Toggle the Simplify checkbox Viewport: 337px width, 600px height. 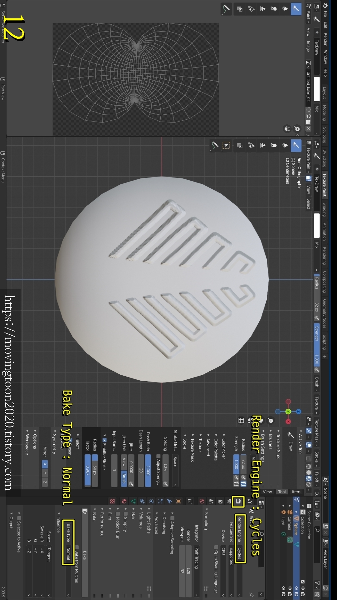[125, 514]
